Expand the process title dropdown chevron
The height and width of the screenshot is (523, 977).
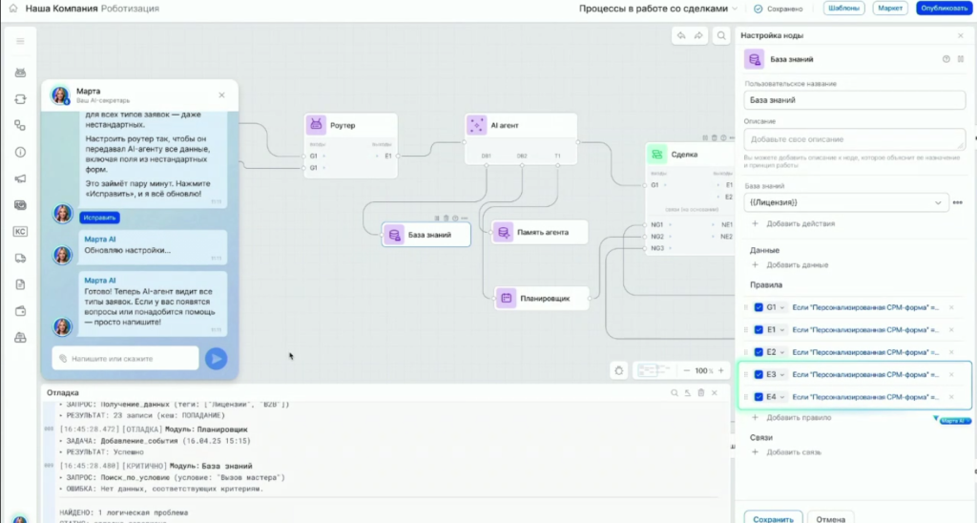[x=734, y=9]
